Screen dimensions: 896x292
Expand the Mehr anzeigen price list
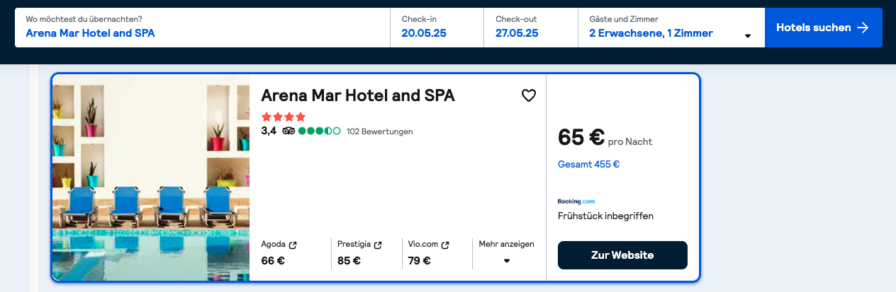point(506,252)
